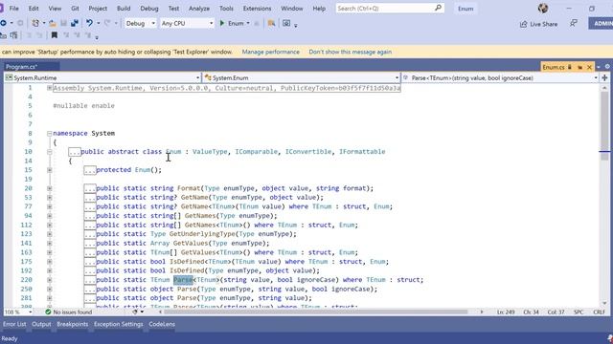Click the lock icon on Enum.cs tab
The image size is (613, 344).
click(570, 67)
